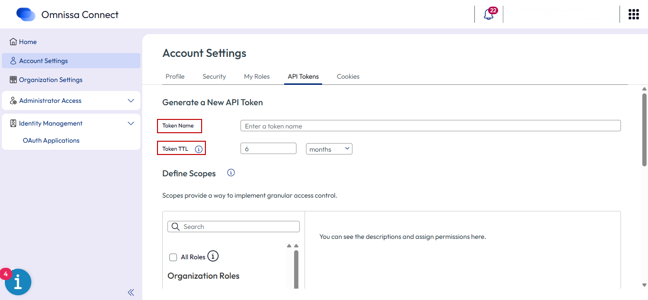This screenshot has width=648, height=300.
Task: Click the Token TTL info icon
Action: click(x=199, y=149)
